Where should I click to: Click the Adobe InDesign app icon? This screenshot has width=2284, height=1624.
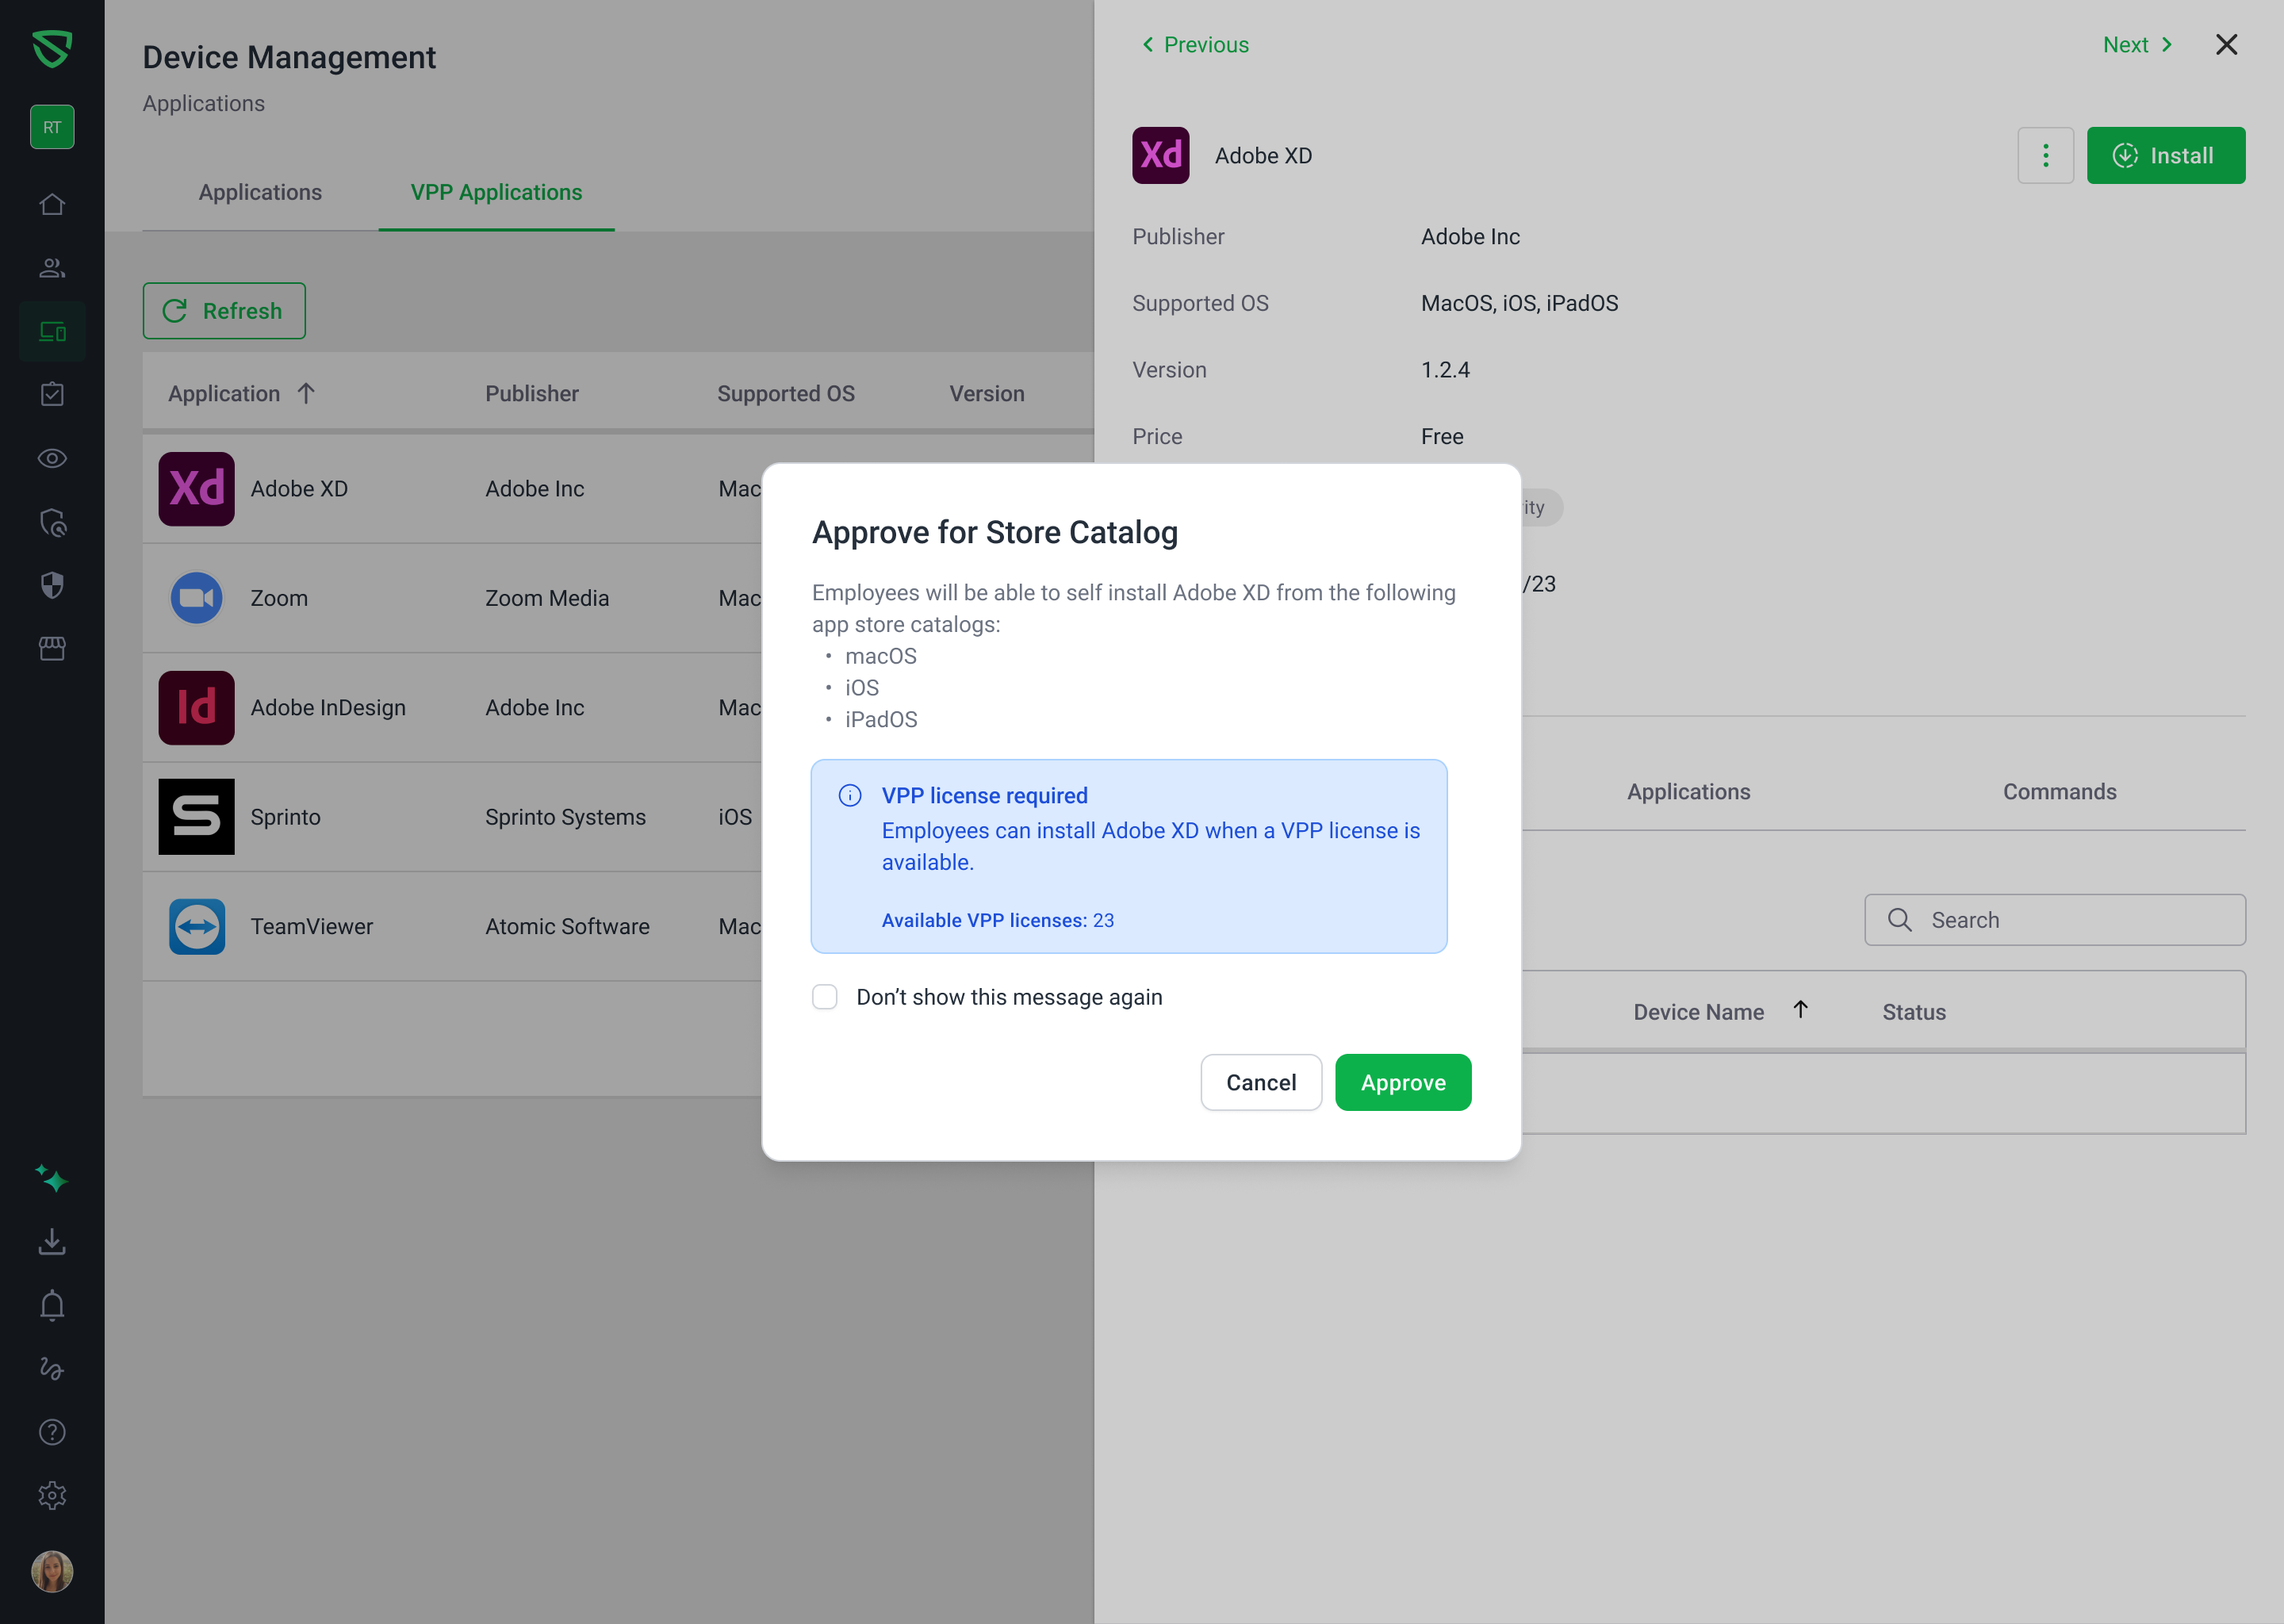point(196,707)
